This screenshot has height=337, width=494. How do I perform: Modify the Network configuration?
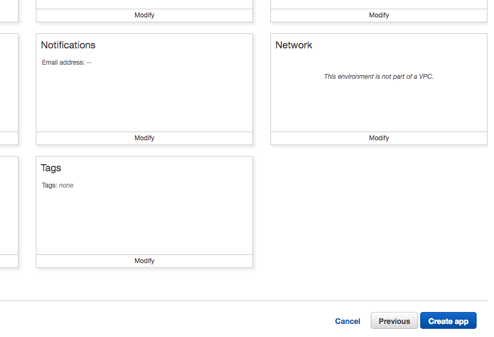379,138
